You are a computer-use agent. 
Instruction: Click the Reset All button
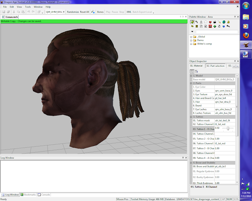tap(84, 12)
